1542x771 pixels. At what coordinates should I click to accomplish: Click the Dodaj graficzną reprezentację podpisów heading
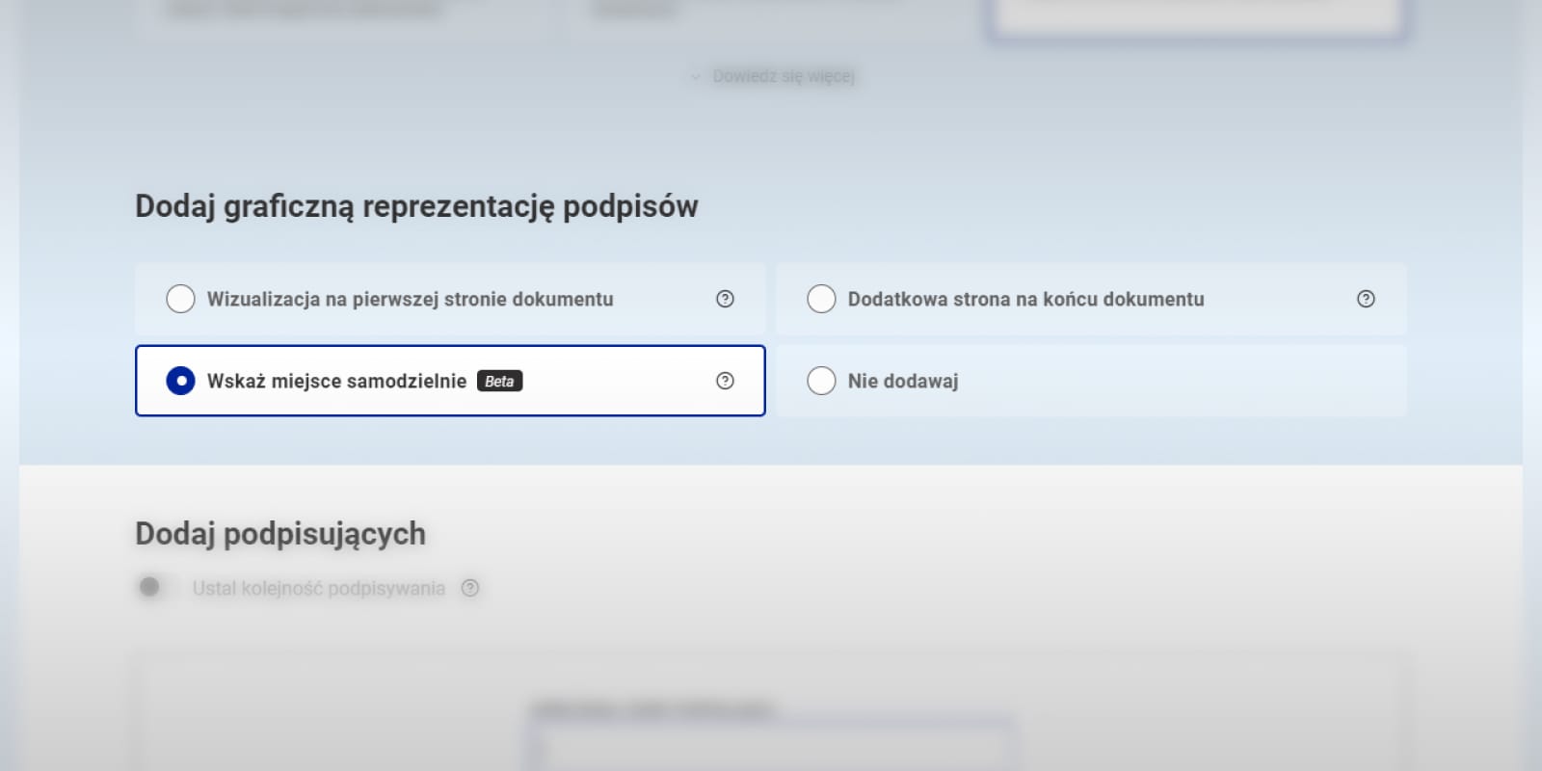416,206
